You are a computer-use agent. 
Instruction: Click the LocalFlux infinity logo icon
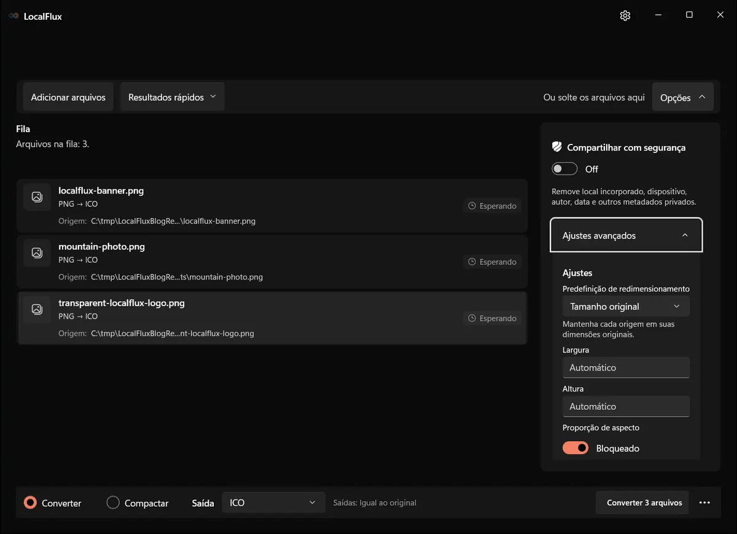point(14,16)
